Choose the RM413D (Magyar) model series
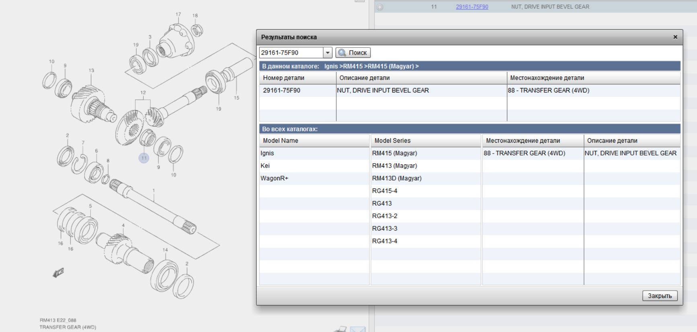This screenshot has width=697, height=332. pos(397,178)
